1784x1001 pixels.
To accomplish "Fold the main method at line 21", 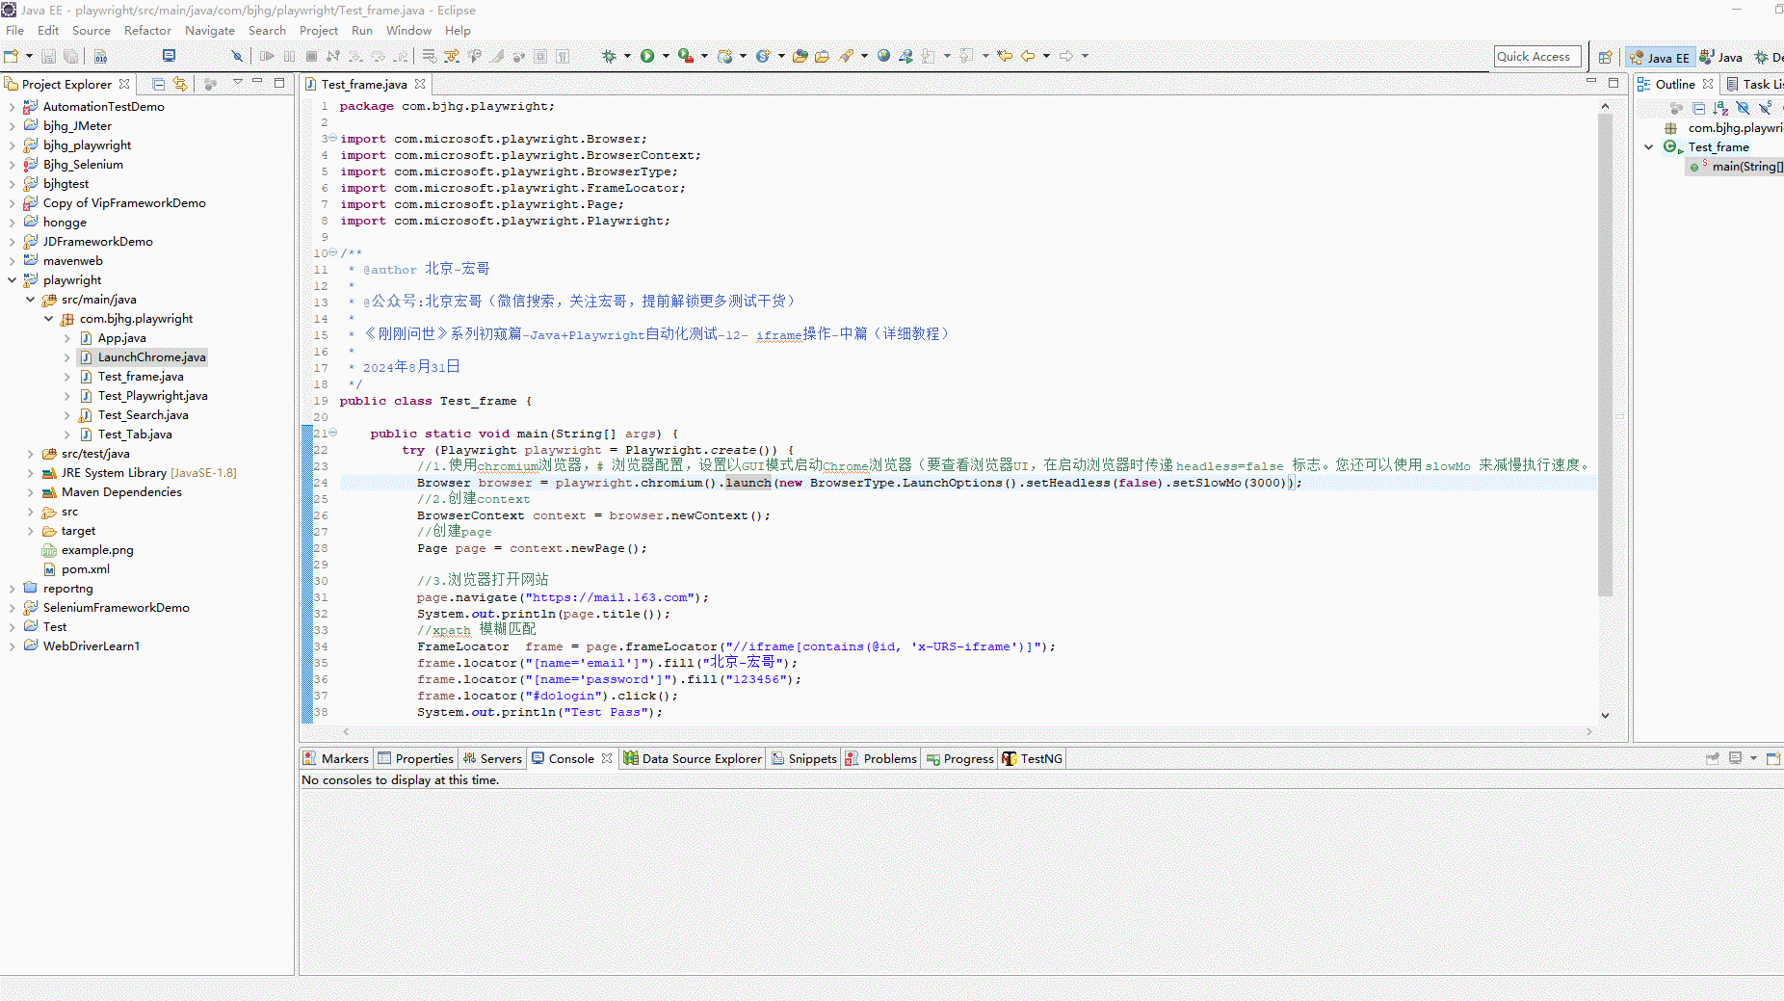I will [333, 434].
